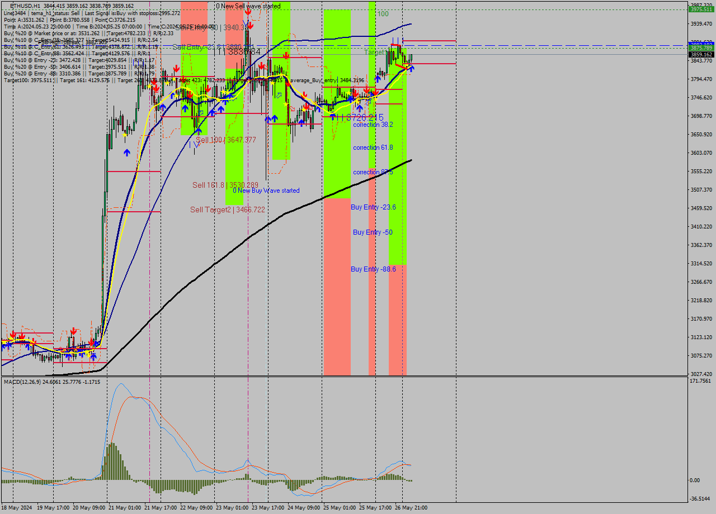
Task: Select the 'correction 38.2' label
Action: 373,125
